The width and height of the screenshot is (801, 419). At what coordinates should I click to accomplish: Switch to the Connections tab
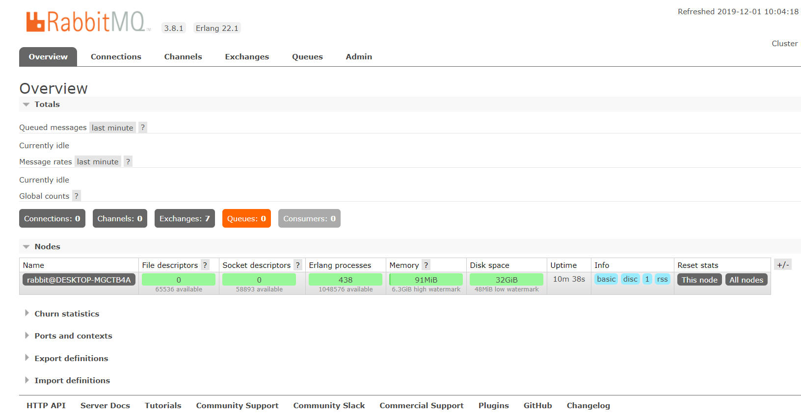(x=116, y=57)
